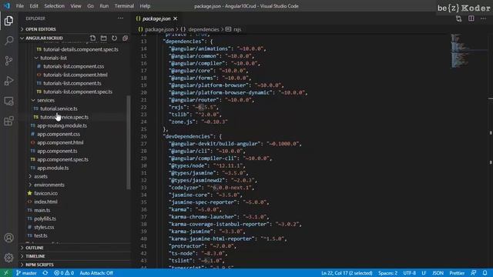493x277 pixels.
Task: Change encoding via UTF-8
Action: [409, 273]
